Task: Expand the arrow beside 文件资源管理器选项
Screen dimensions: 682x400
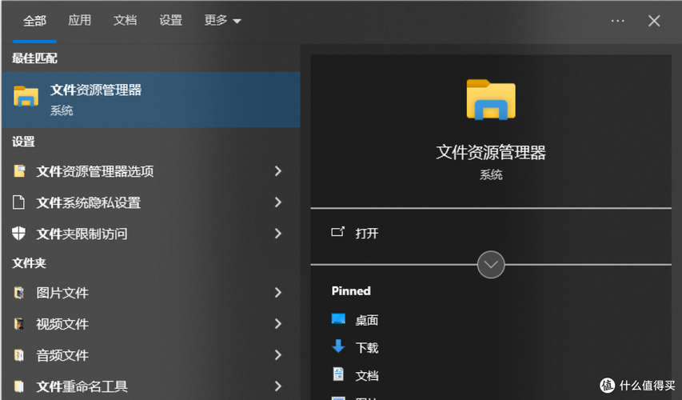Action: tap(278, 171)
